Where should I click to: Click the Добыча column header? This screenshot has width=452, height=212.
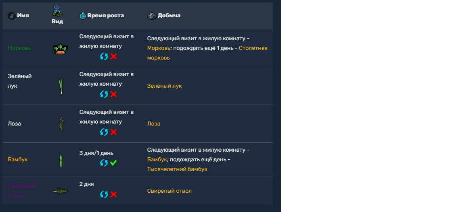[169, 16]
